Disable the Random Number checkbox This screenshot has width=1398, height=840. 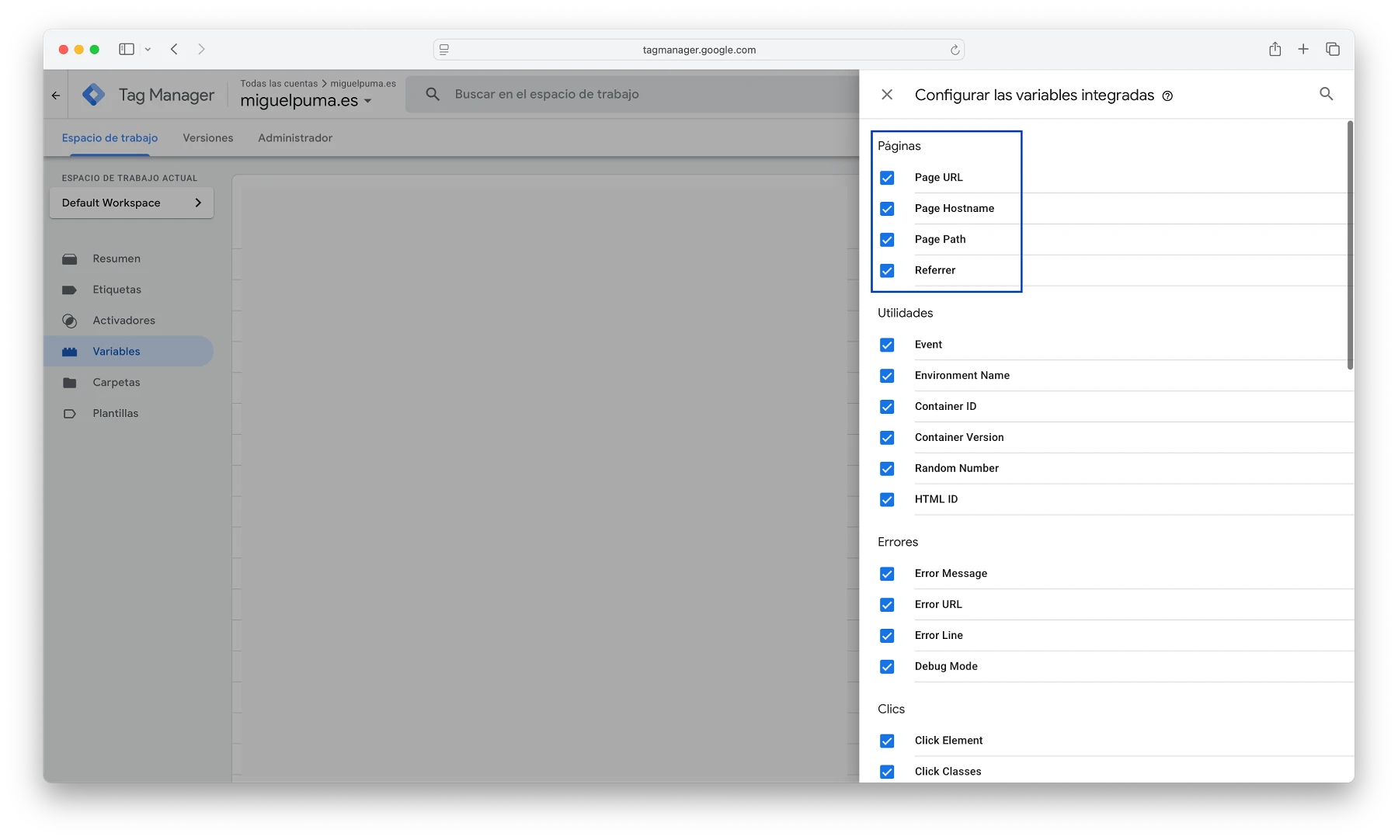pos(887,469)
